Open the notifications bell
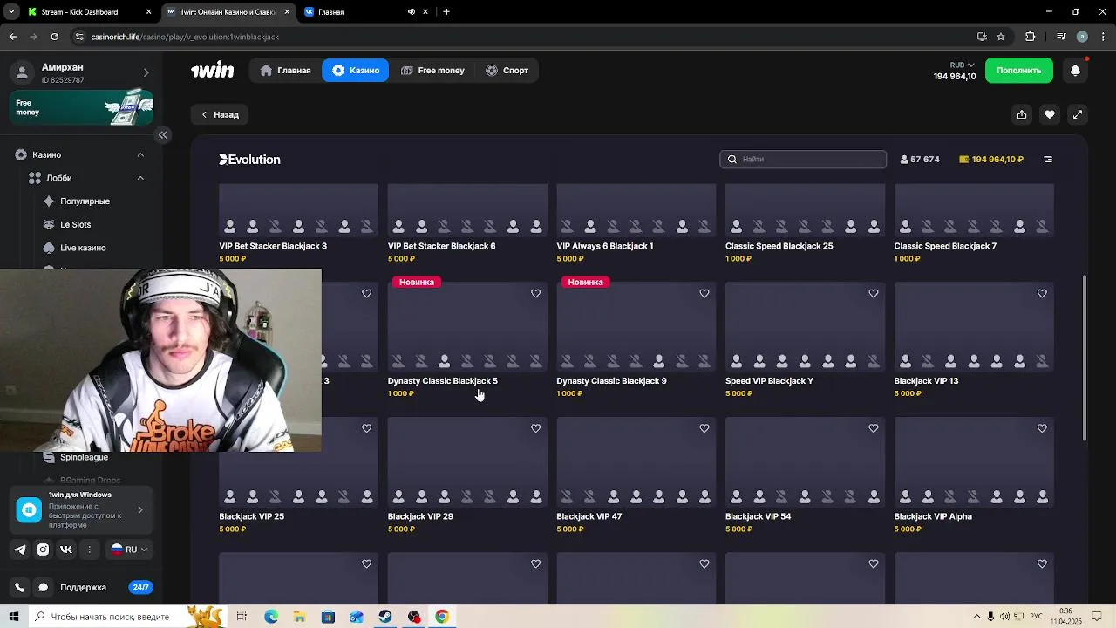The height and width of the screenshot is (628, 1116). (1075, 71)
